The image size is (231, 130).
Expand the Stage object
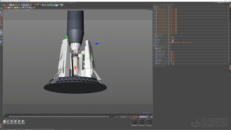point(154,44)
